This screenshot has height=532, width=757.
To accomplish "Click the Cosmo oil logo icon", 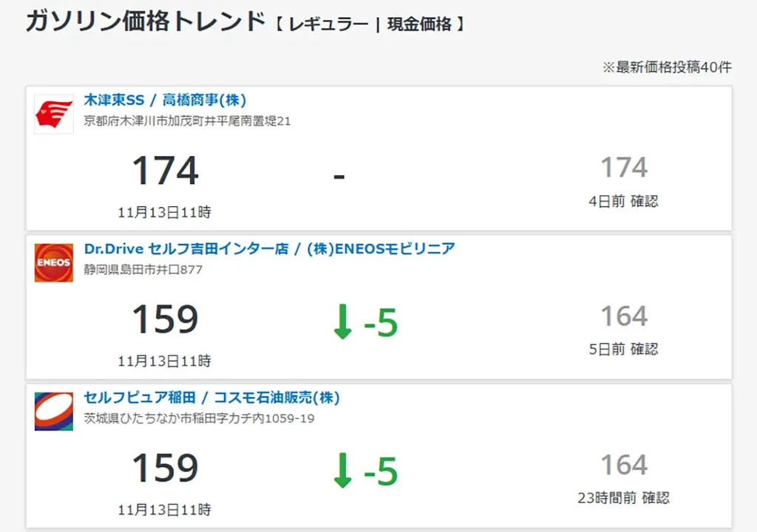I will coord(54,412).
